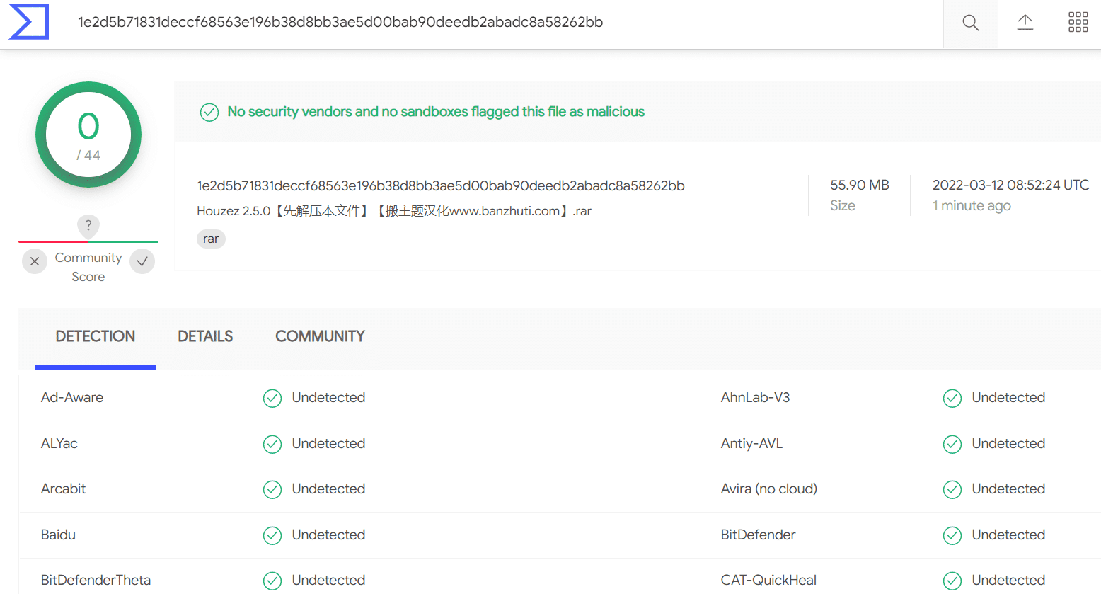Open the upload file icon
Viewport: 1101px width, 594px height.
tap(1025, 23)
